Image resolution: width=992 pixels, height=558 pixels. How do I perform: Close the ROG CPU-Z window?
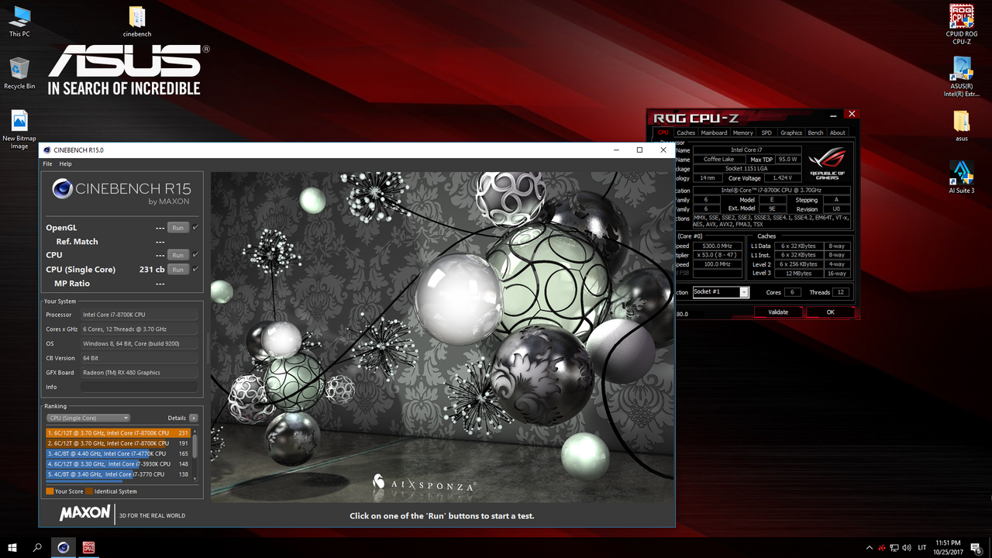click(852, 114)
